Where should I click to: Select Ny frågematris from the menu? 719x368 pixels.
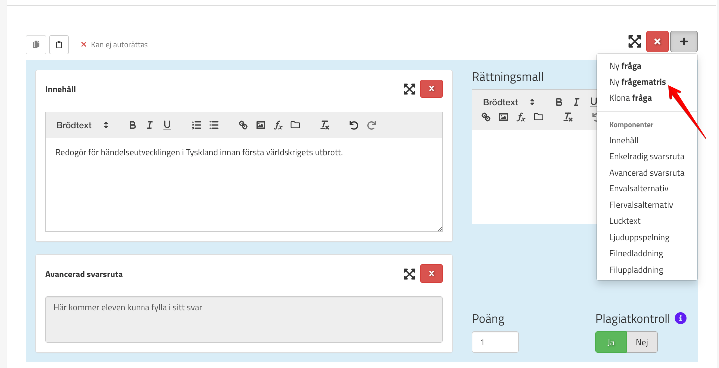click(637, 82)
